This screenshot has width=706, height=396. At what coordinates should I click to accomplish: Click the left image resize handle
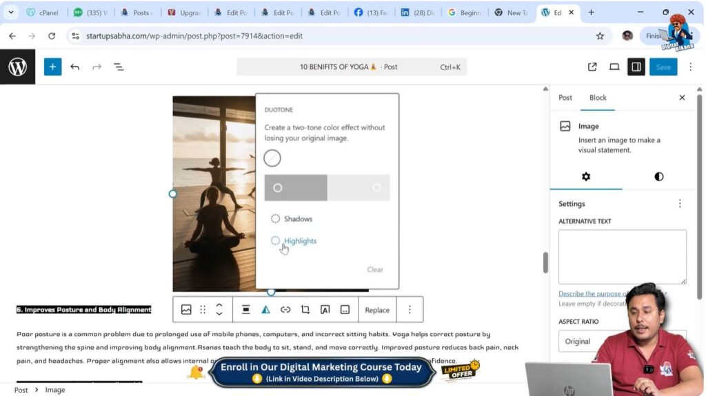(x=173, y=194)
